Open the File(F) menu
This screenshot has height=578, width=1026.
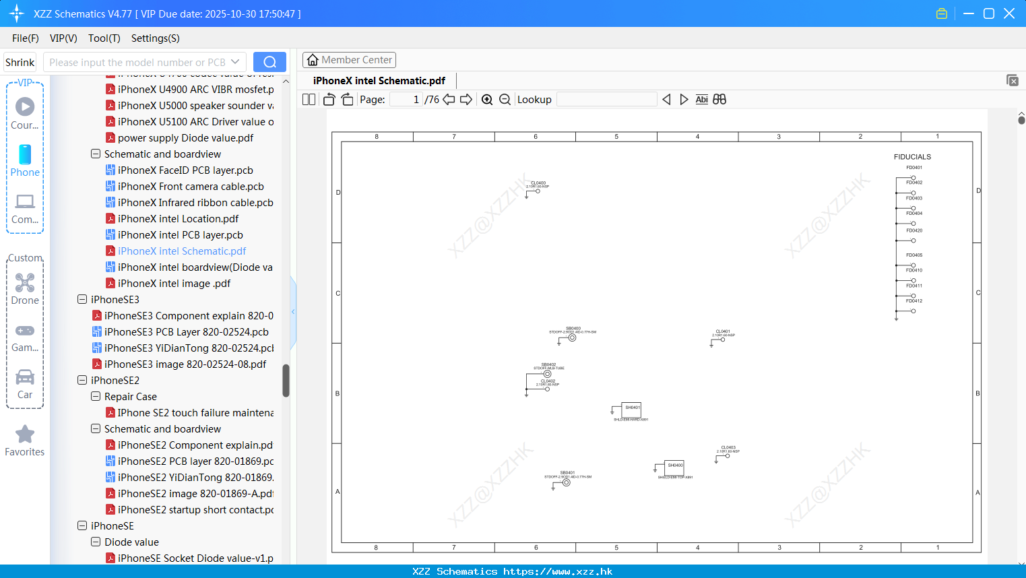(26, 38)
